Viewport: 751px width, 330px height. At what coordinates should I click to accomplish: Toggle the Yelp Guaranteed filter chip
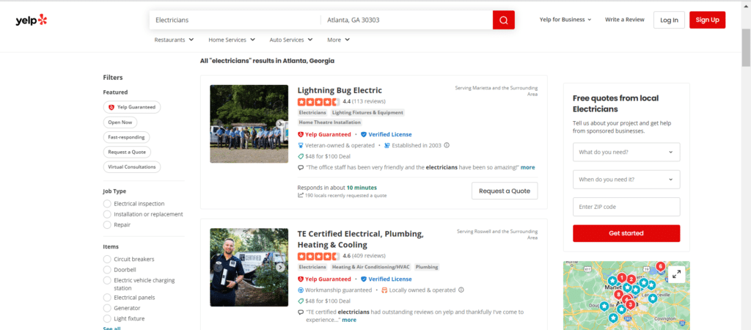[132, 107]
